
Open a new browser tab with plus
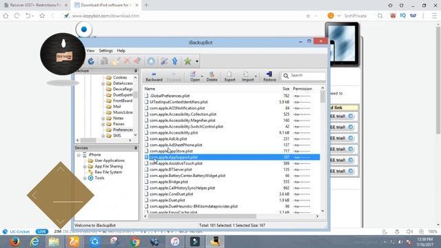146,5
